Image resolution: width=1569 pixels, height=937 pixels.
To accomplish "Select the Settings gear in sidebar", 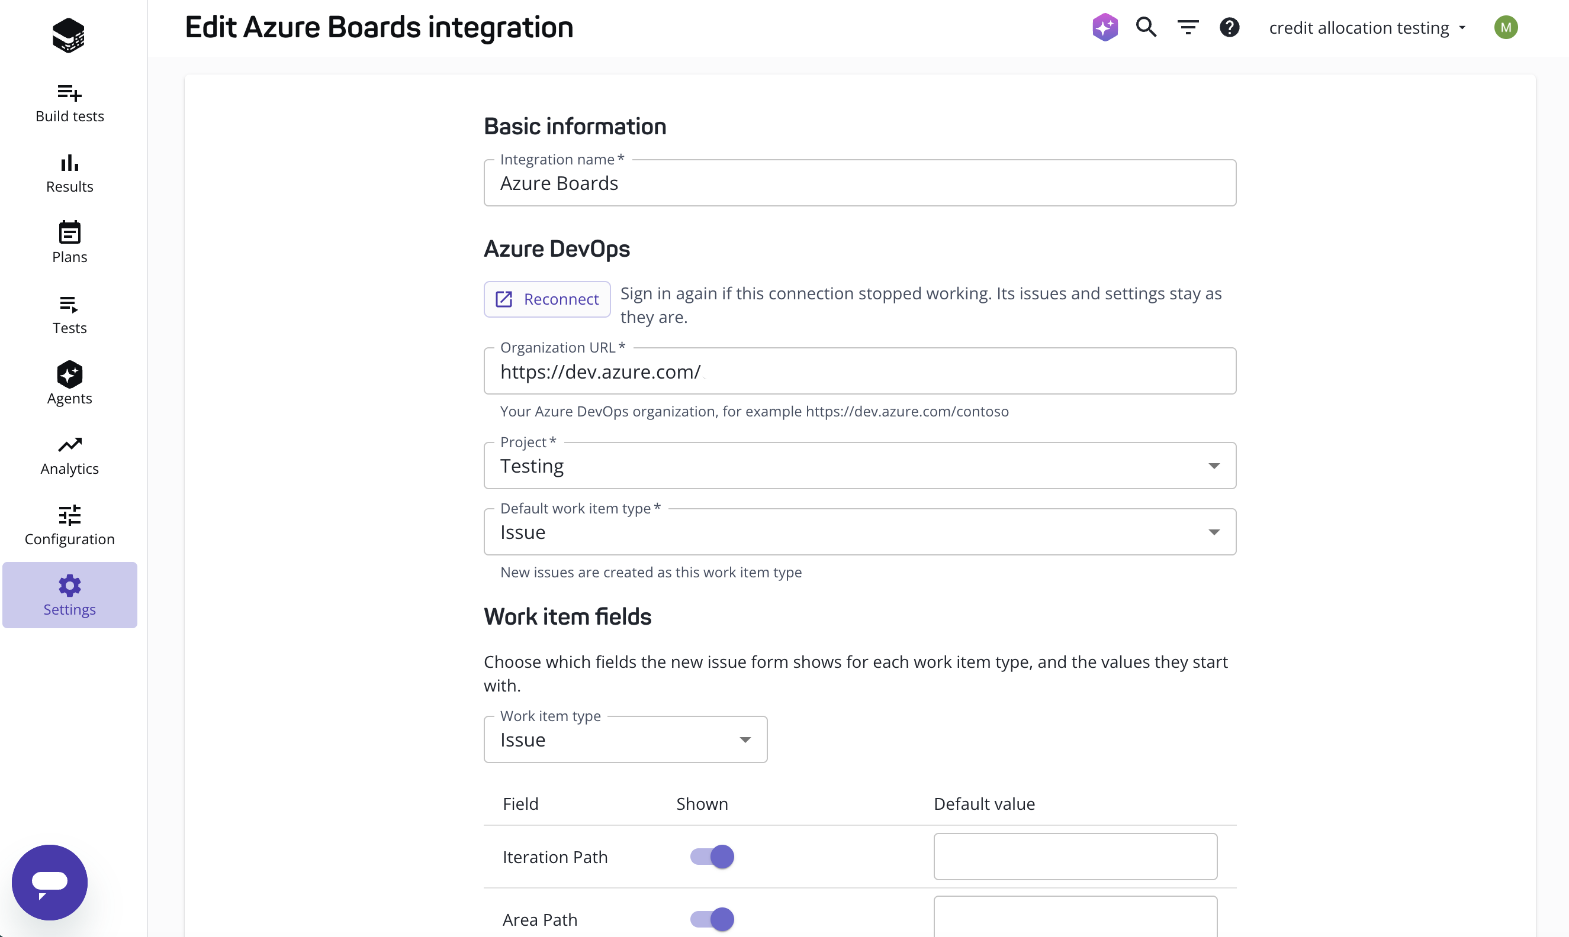I will (x=69, y=594).
